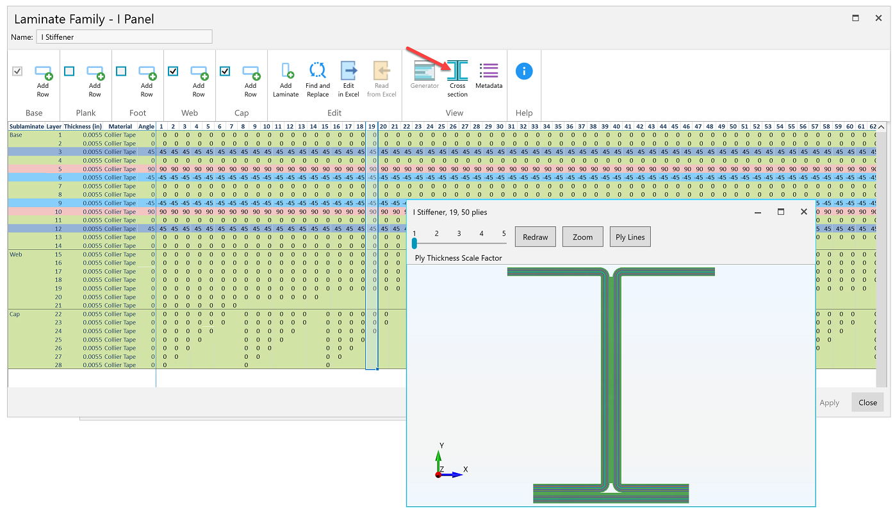Click the Material column header
Viewport: 895px width, 512px height.
click(120, 126)
